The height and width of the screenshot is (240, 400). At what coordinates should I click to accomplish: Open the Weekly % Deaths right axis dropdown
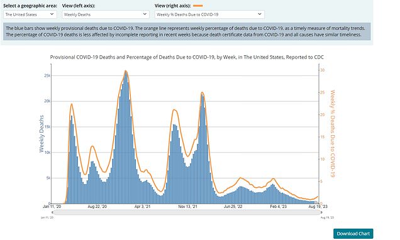209,14
